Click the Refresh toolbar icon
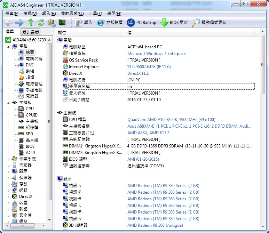Image resolution: width=269 pixels, height=233 pixels. pos(41,23)
